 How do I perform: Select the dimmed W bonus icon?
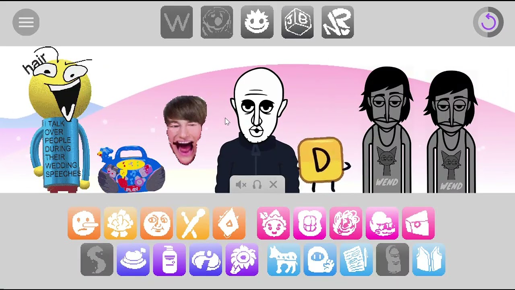click(177, 22)
